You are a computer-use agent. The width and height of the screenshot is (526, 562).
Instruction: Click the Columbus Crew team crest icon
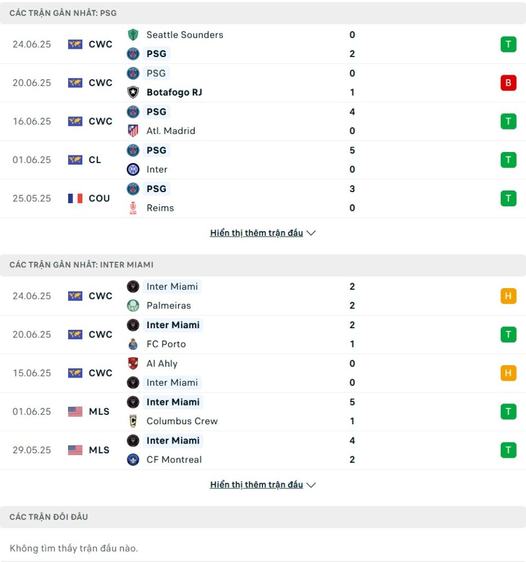pyautogui.click(x=133, y=421)
